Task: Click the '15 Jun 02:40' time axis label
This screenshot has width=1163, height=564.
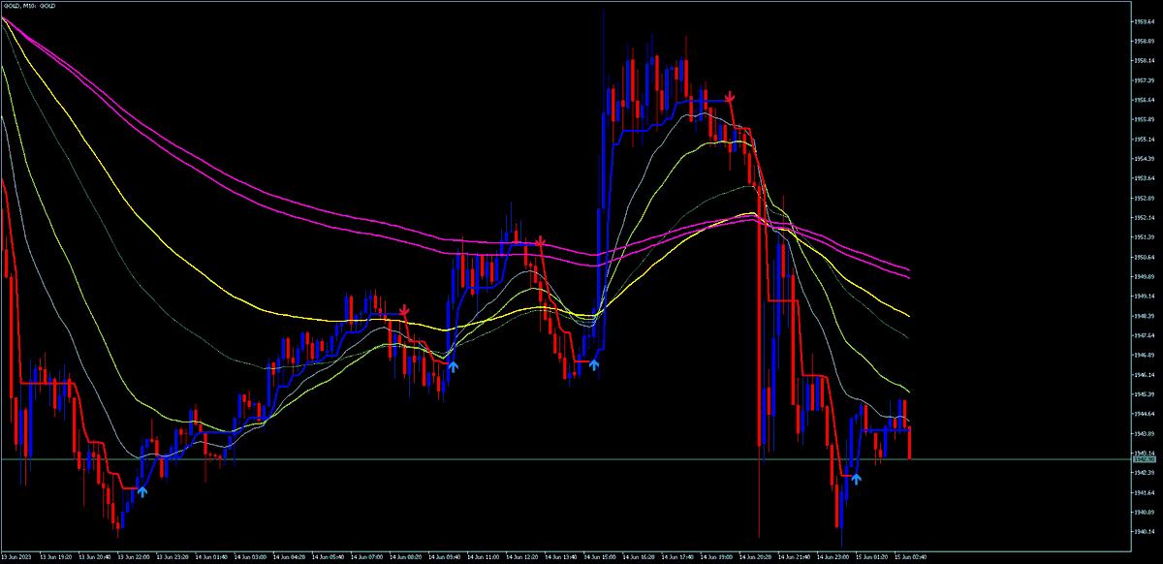Action: [910, 557]
